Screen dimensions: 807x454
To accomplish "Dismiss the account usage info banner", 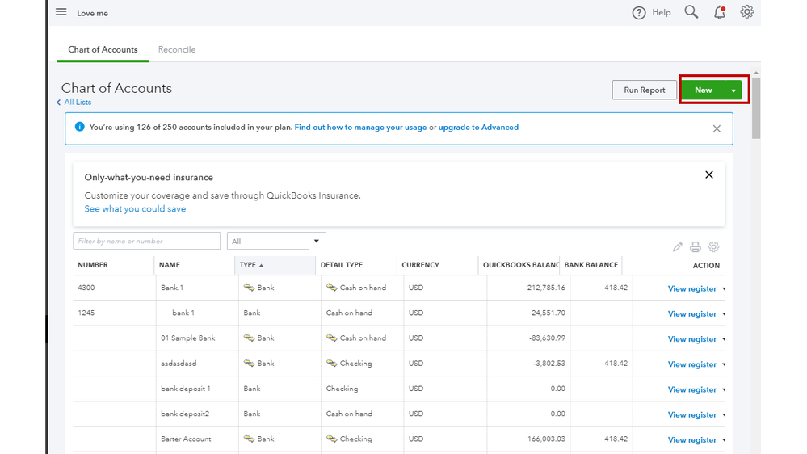I will coord(717,128).
